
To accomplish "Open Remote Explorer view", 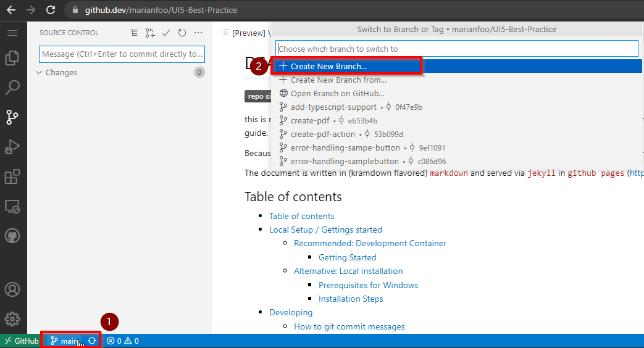I will [12, 207].
